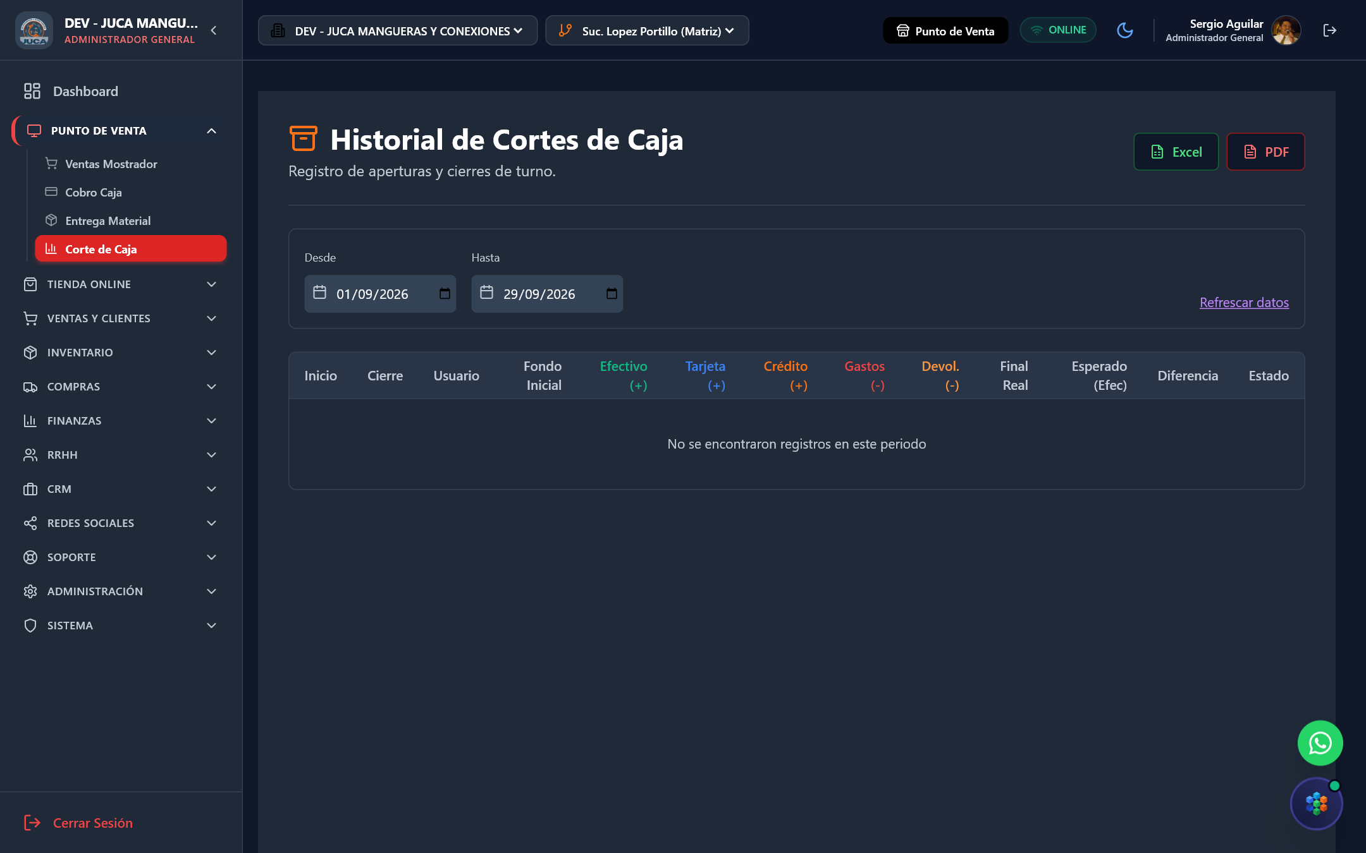The image size is (1366, 853).
Task: Open Sergio Aguilar's profile avatar
Action: pyautogui.click(x=1286, y=30)
